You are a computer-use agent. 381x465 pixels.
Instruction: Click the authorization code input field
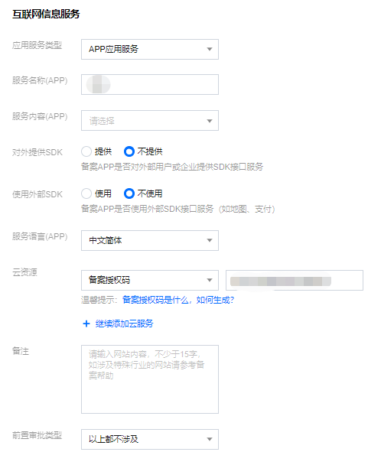click(x=295, y=280)
